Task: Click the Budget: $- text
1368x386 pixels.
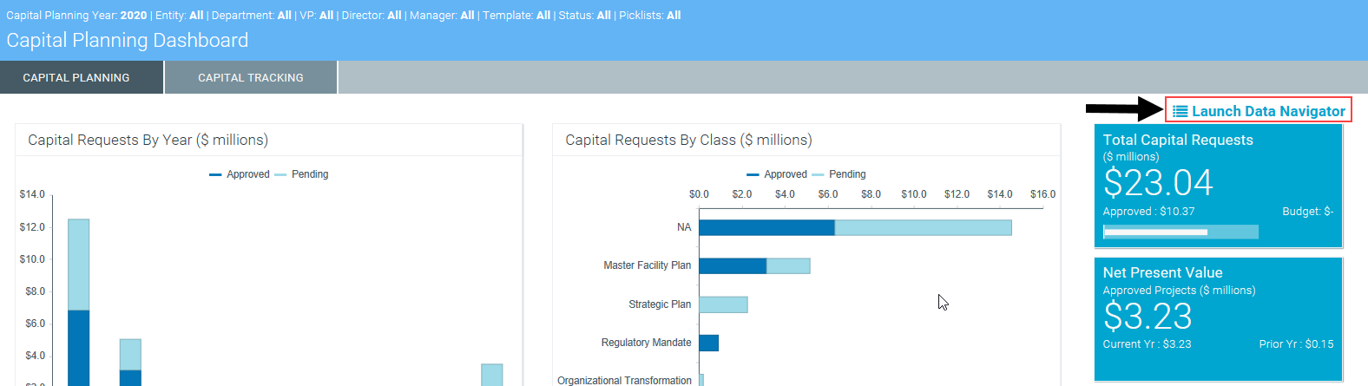Action: pyautogui.click(x=1307, y=212)
